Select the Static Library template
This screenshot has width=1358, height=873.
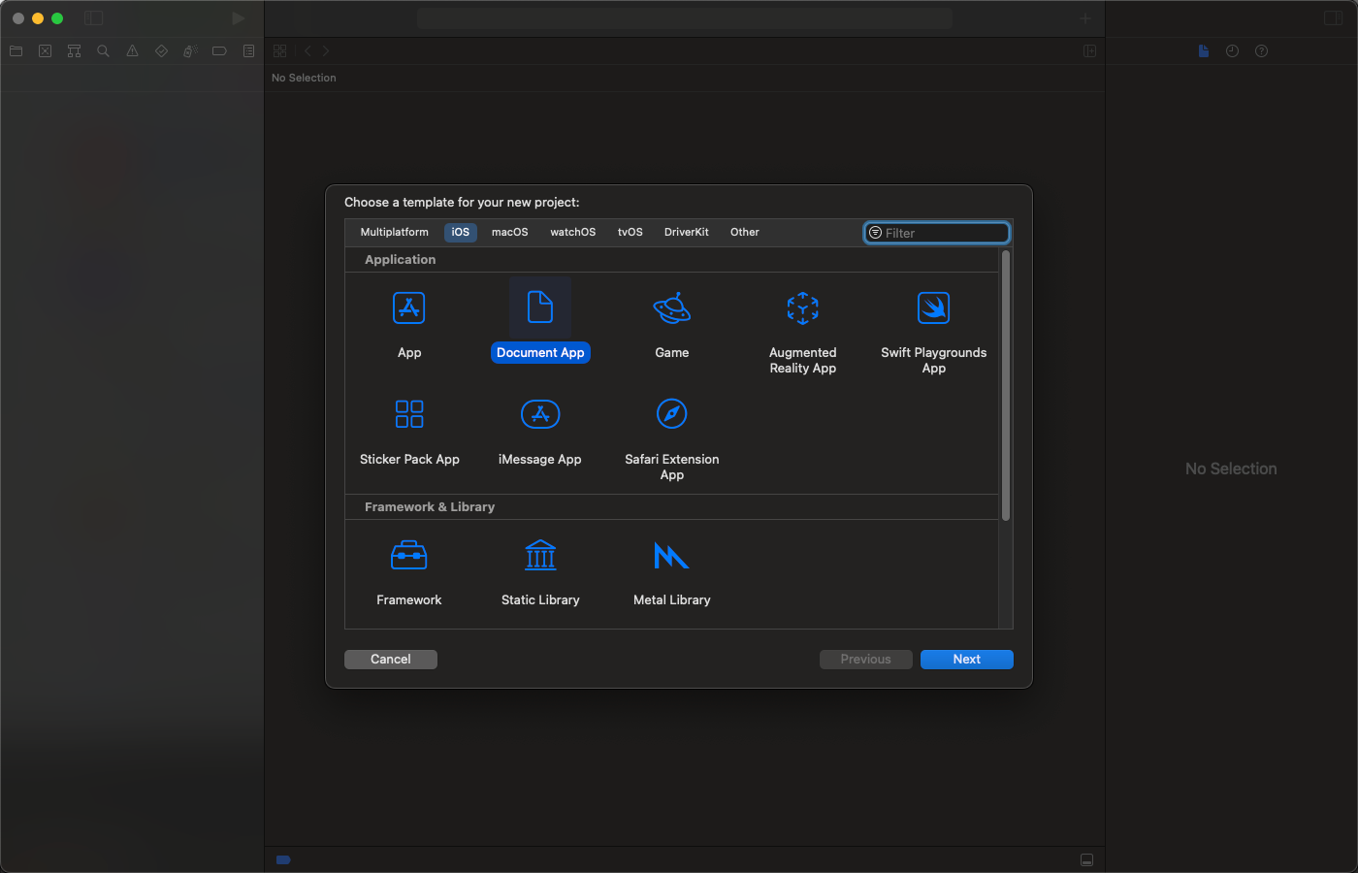point(540,572)
